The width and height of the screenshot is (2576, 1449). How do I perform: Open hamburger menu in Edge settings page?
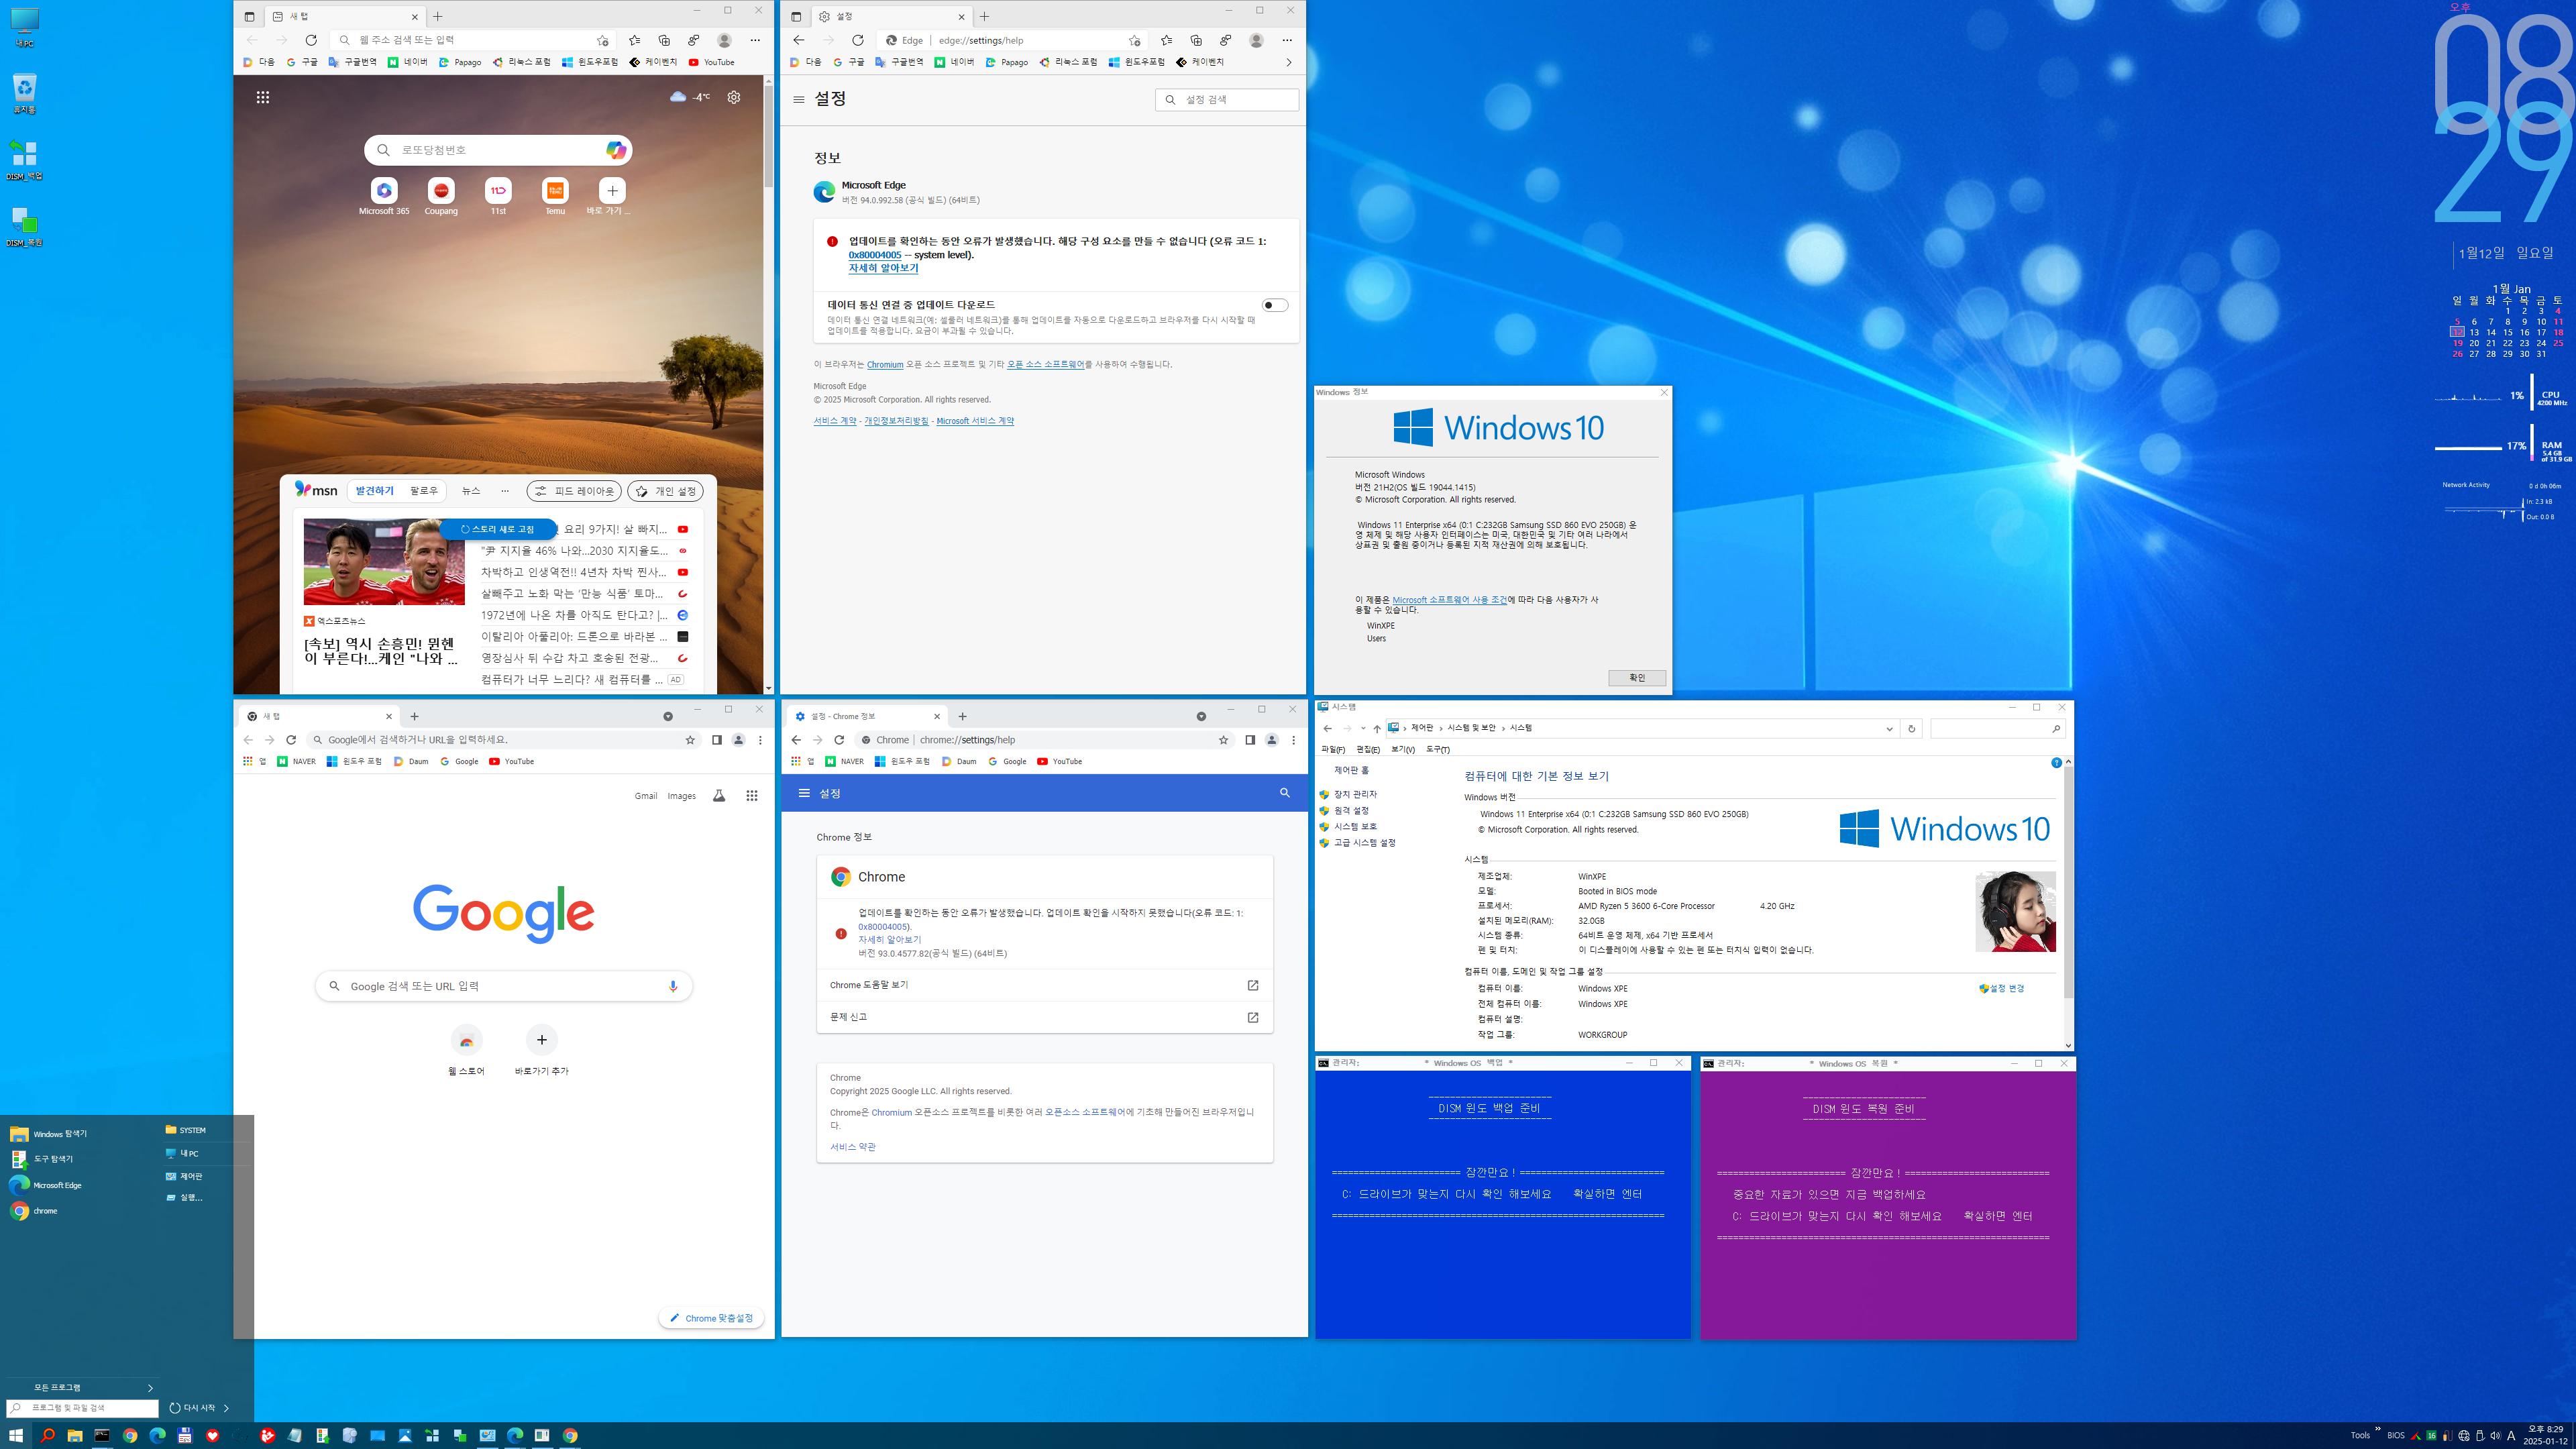tap(798, 99)
